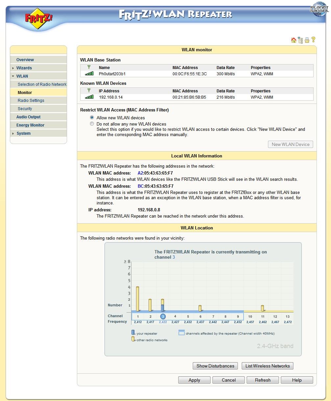Click the signal strength bars beside Ph0utart203b1
331x401 pixels.
[89, 74]
